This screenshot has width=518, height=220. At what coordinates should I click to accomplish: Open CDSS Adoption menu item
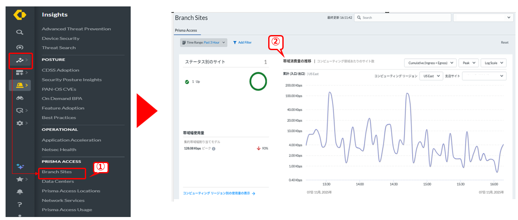[x=60, y=70]
